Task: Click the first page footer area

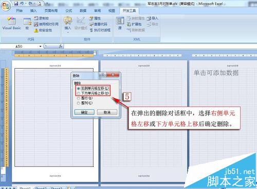Action: tap(55, 176)
